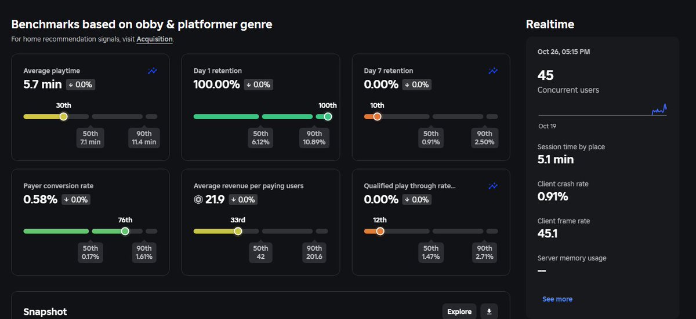The height and width of the screenshot is (319, 696).
Task: Click the 30th percentile marker on Average playtime
Action: [x=64, y=116]
